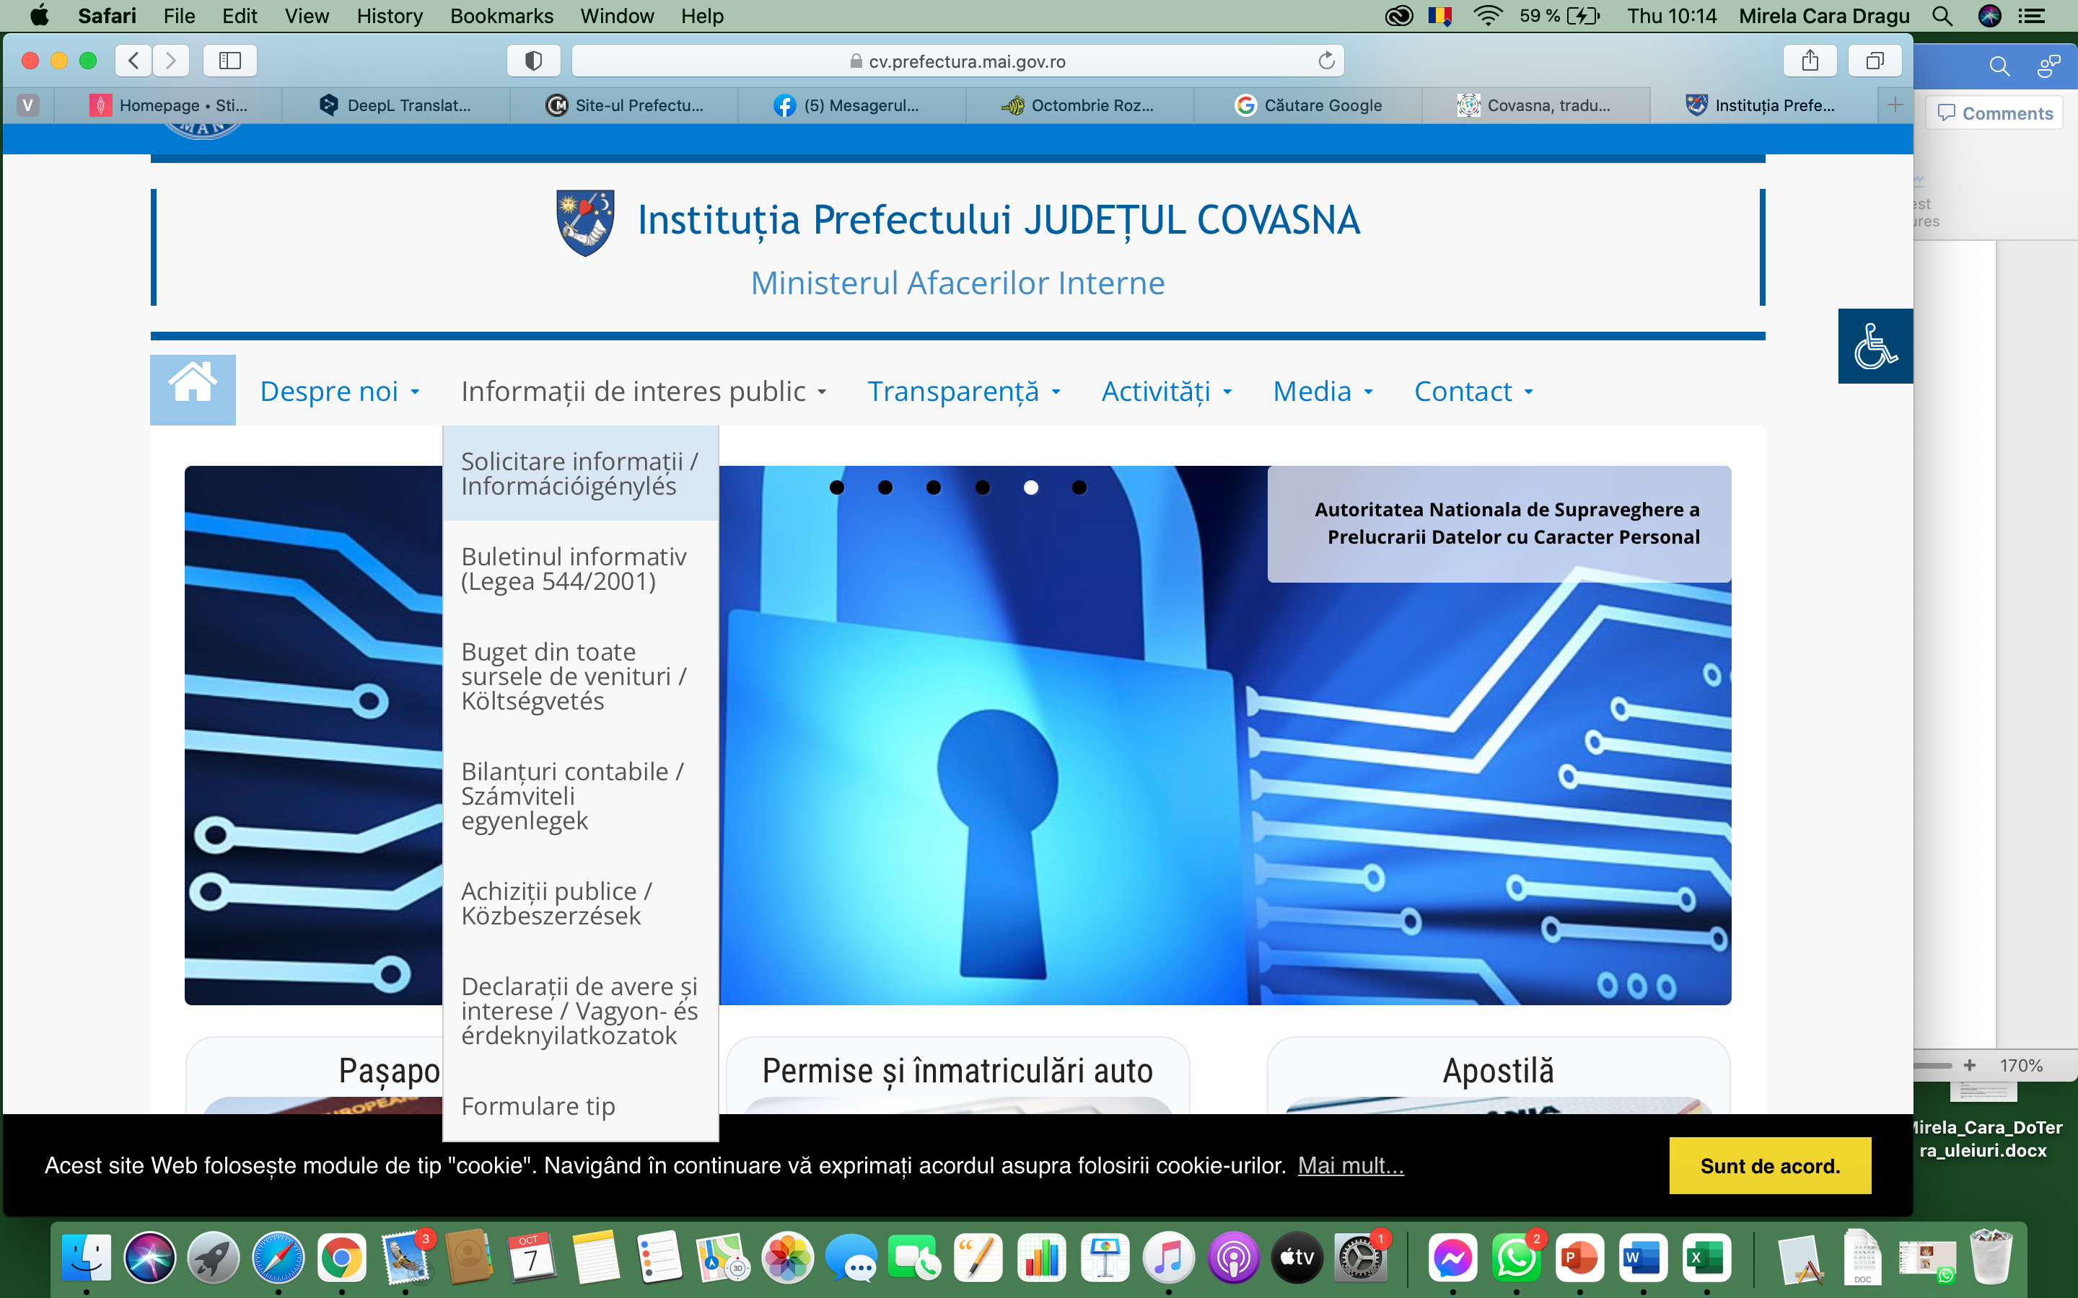Open Safari History menu
Image resolution: width=2078 pixels, height=1298 pixels.
(x=389, y=15)
